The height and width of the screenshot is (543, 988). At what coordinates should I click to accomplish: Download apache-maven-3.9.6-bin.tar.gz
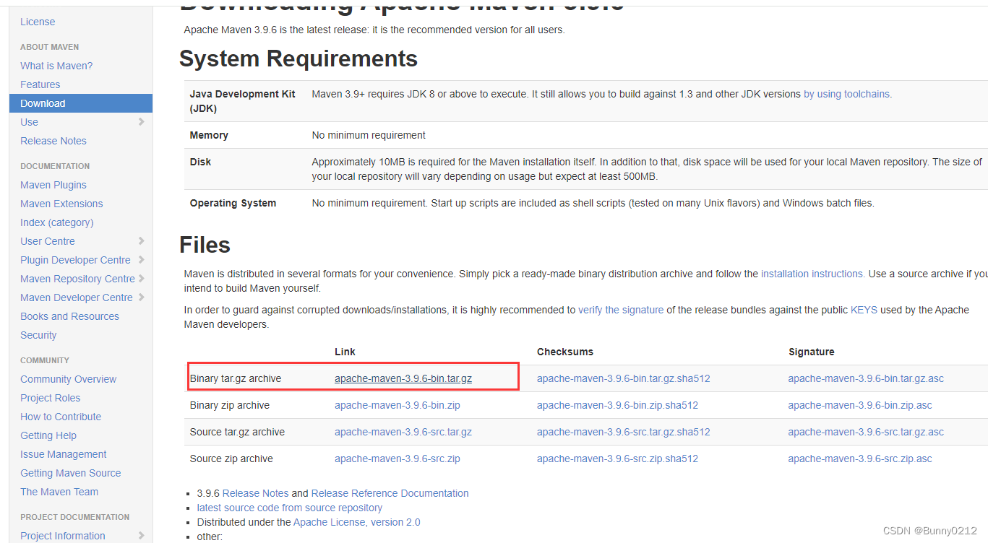point(403,378)
